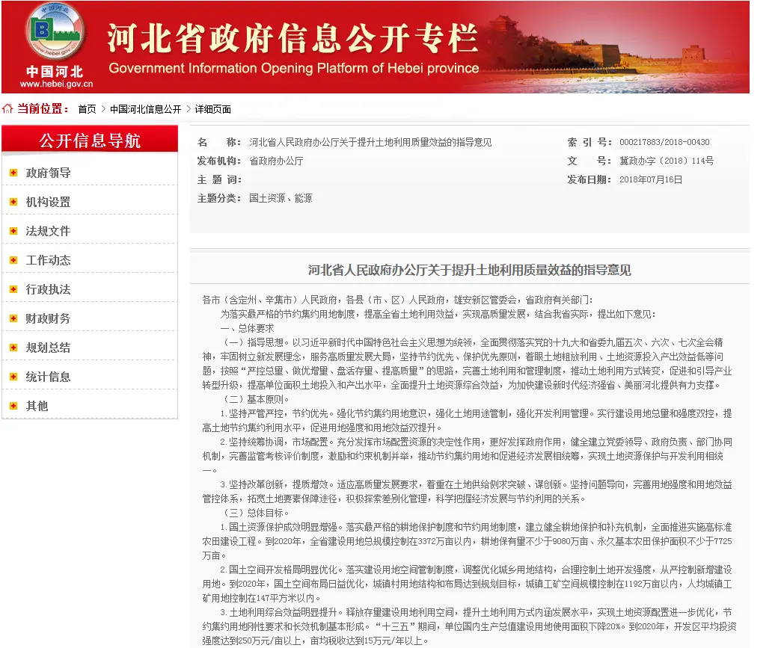The image size is (784, 648).
Task: Click the bullet icon next to 统计信息
Action: click(13, 377)
